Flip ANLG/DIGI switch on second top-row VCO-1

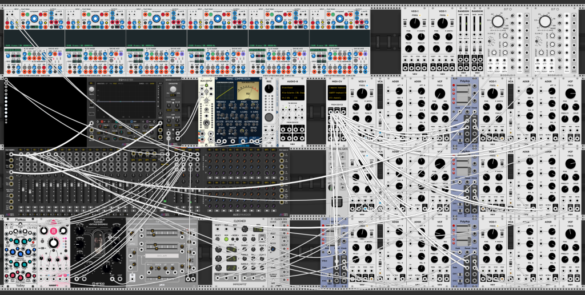tap(433, 23)
